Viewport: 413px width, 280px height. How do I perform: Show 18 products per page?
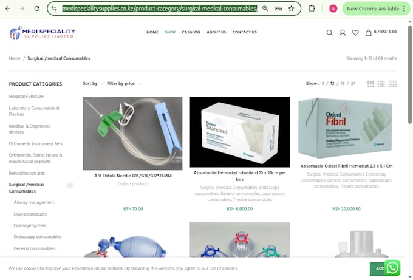[x=343, y=83]
